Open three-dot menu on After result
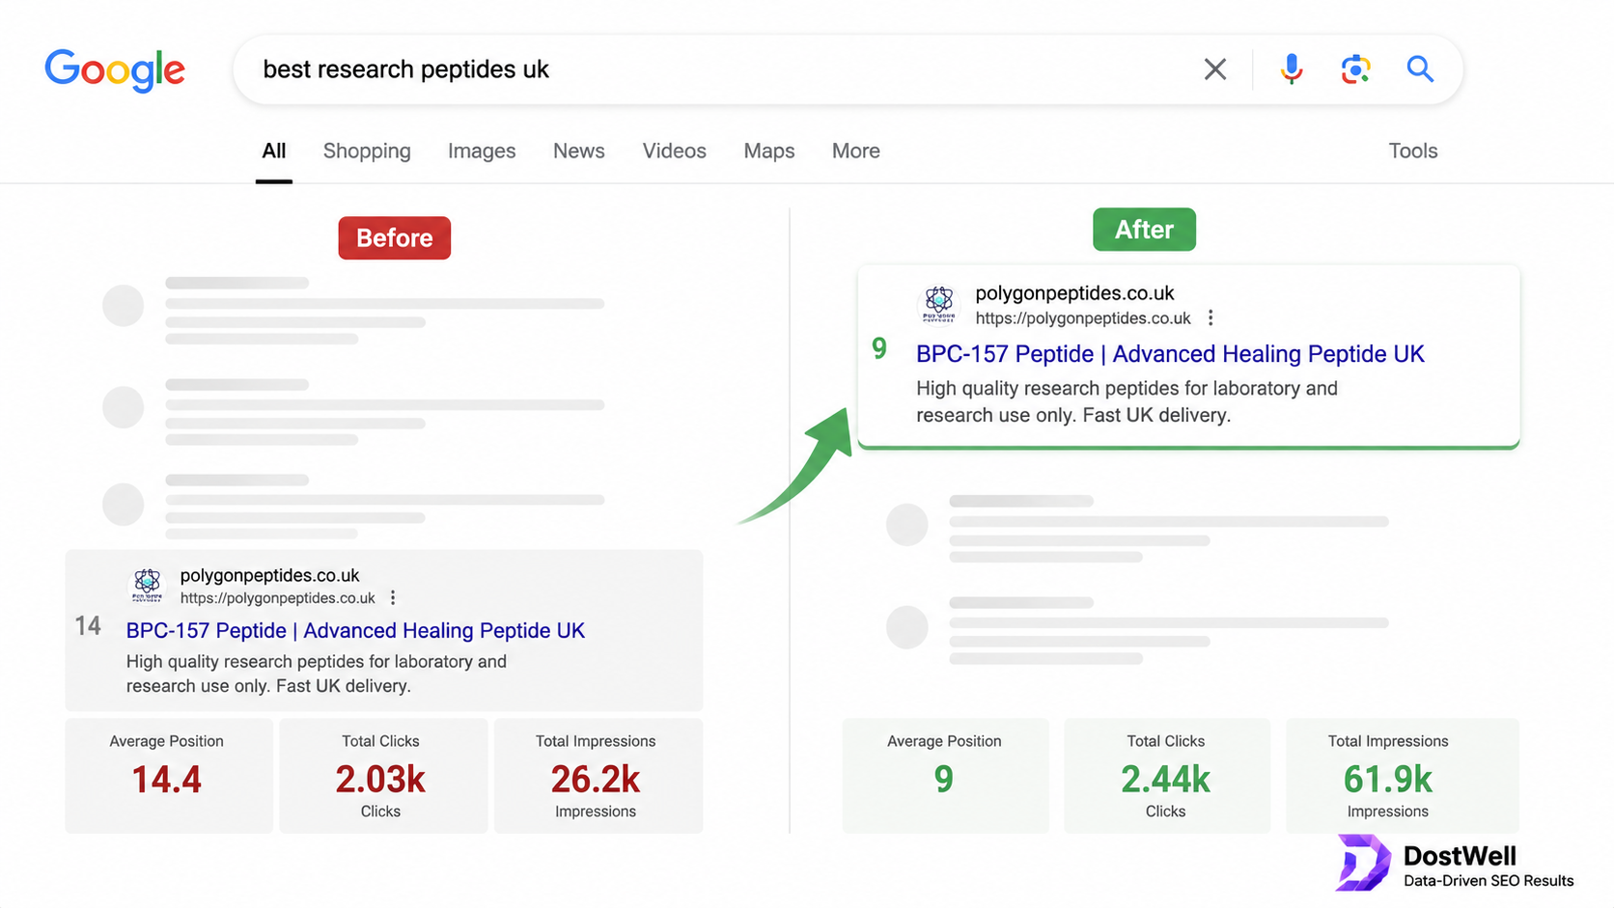1614x908 pixels. click(1210, 317)
